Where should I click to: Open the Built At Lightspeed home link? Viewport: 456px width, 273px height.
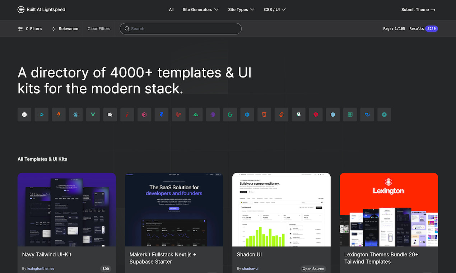click(x=41, y=10)
